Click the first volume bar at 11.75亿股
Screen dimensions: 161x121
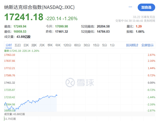5,119
